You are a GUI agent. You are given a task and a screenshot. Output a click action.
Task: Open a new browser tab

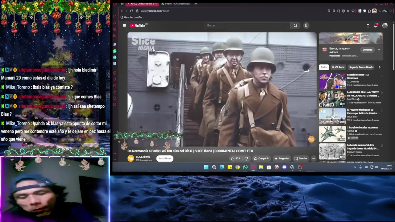(196, 4)
